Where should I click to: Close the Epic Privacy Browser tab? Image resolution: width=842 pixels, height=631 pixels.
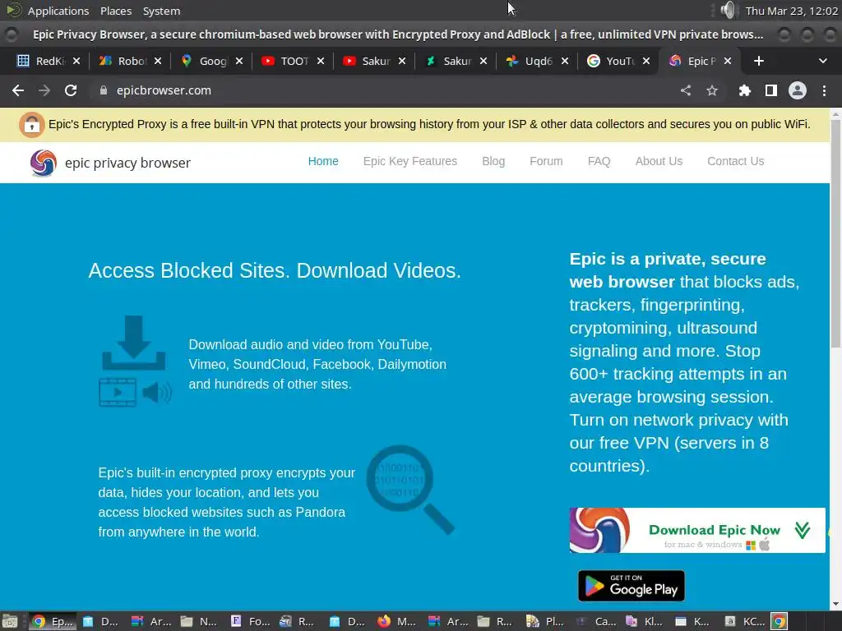[x=728, y=61]
